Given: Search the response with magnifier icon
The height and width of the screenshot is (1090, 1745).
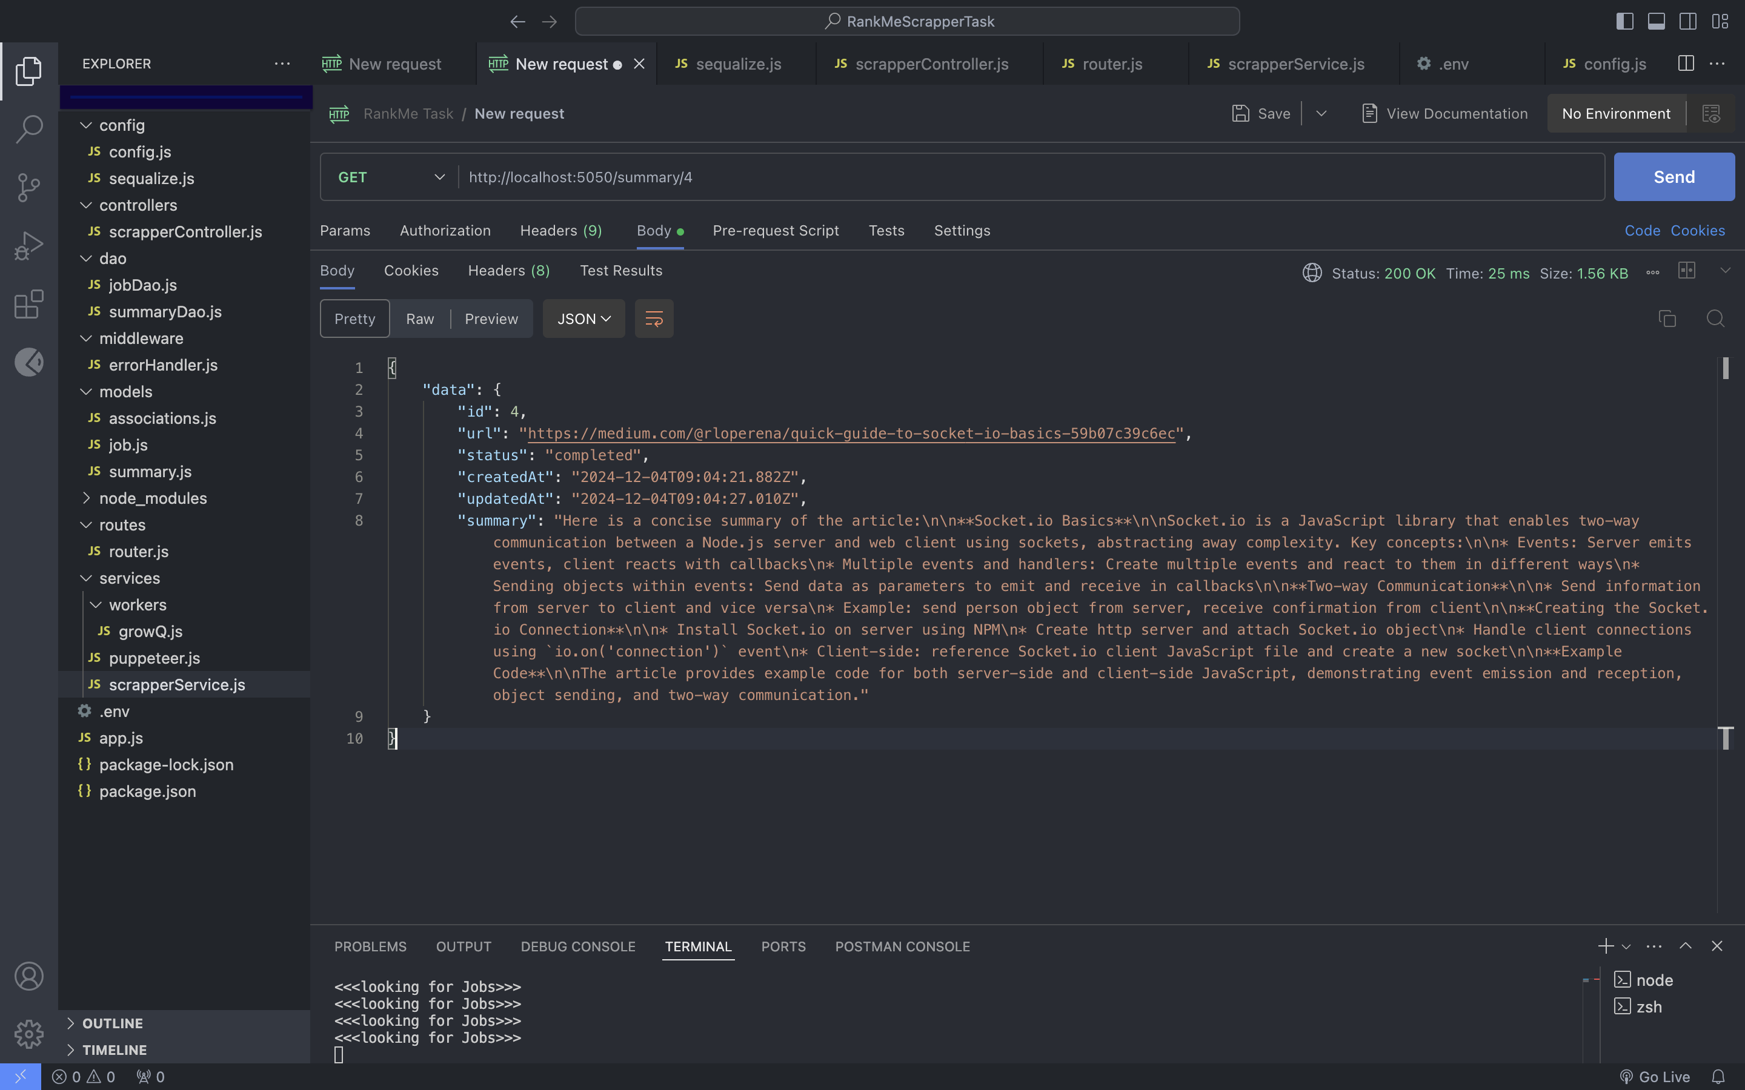Looking at the screenshot, I should 1715,319.
